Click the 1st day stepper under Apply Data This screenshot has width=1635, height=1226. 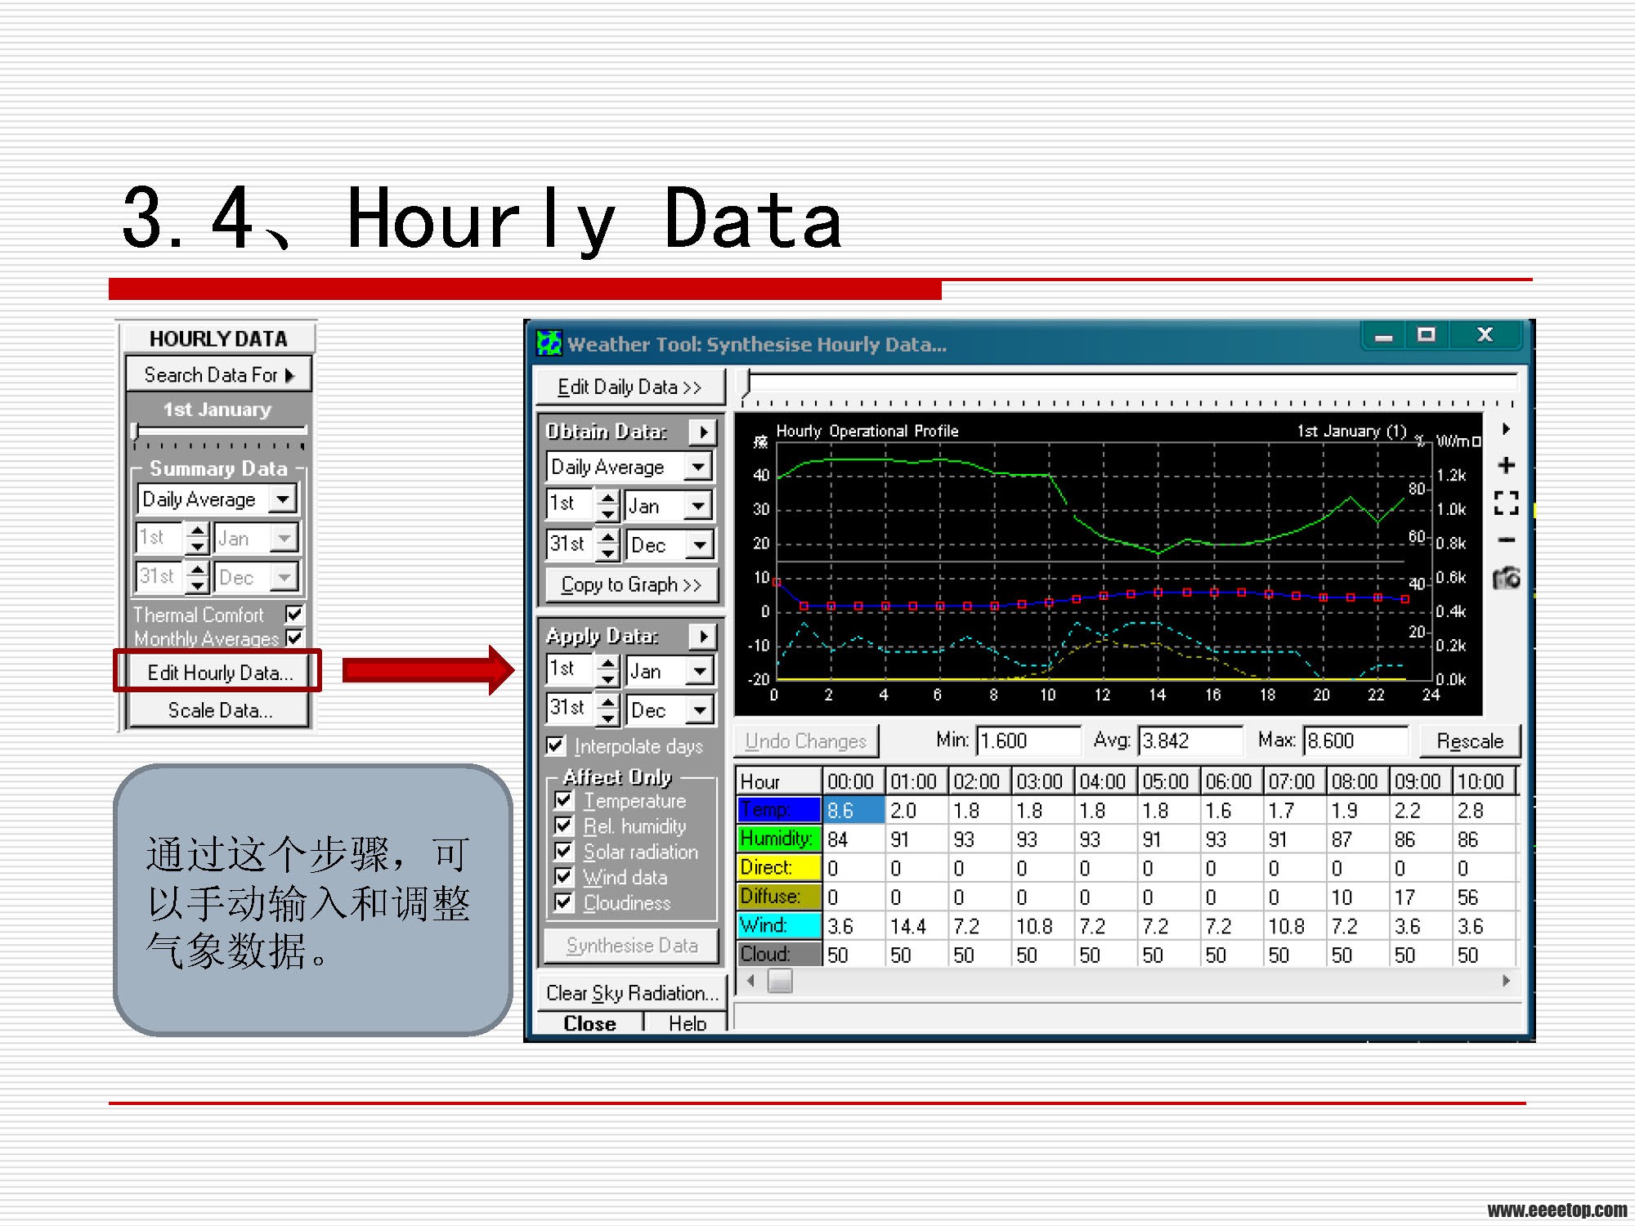607,670
